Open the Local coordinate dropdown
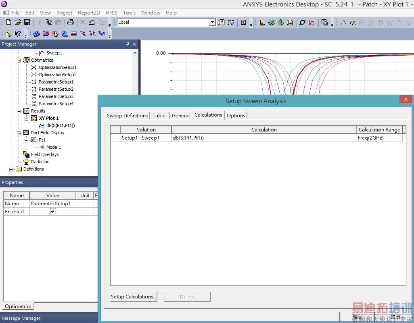Screen dimensions: 414x323 (x=212, y=22)
